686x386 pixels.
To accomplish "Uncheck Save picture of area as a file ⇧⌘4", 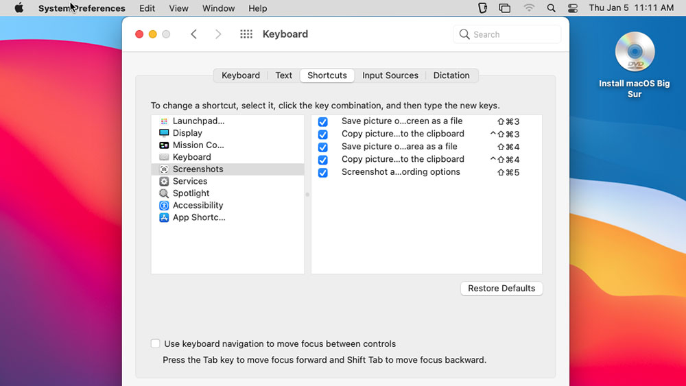I will (323, 147).
